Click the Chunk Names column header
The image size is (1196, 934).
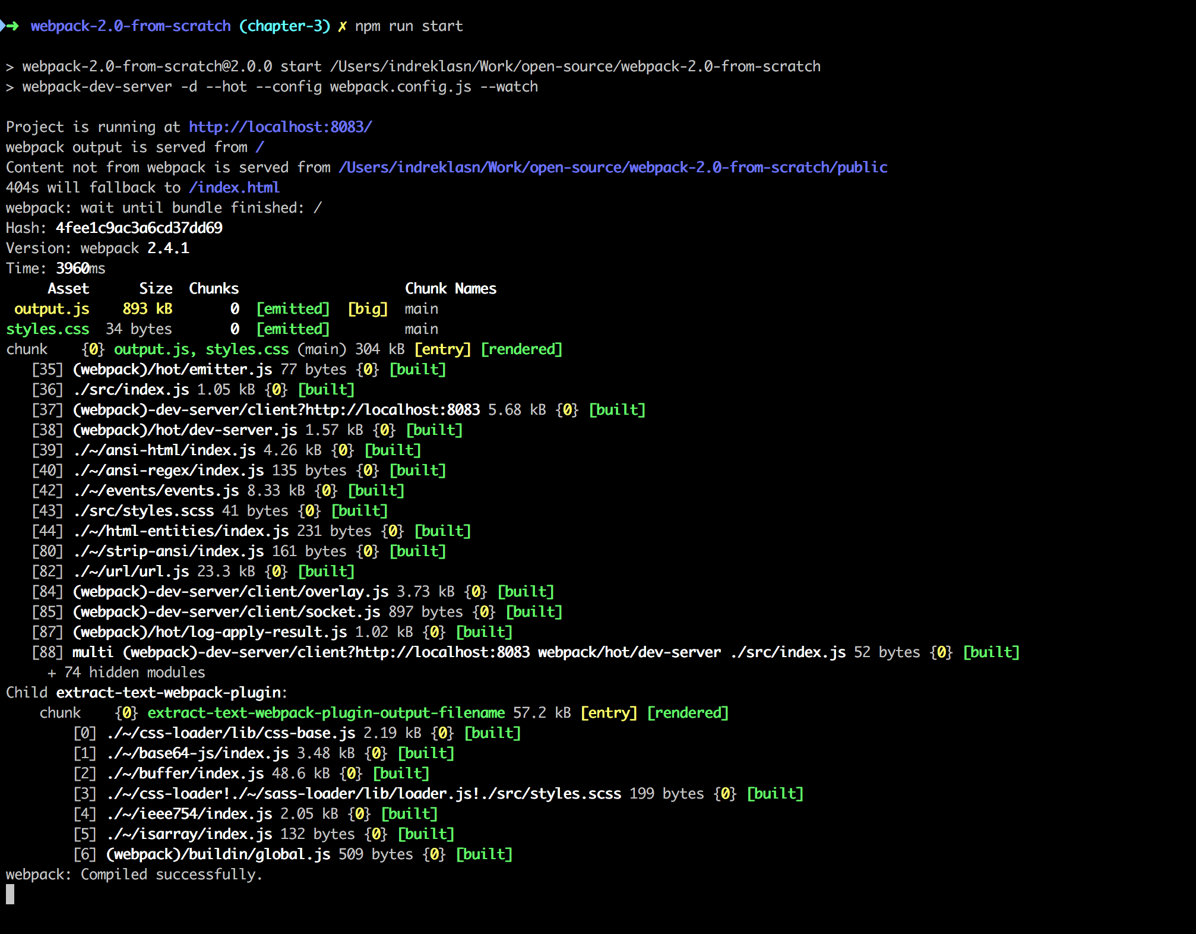click(450, 289)
